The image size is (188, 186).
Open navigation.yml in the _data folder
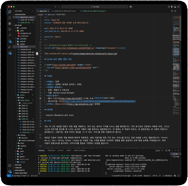coord(26,33)
